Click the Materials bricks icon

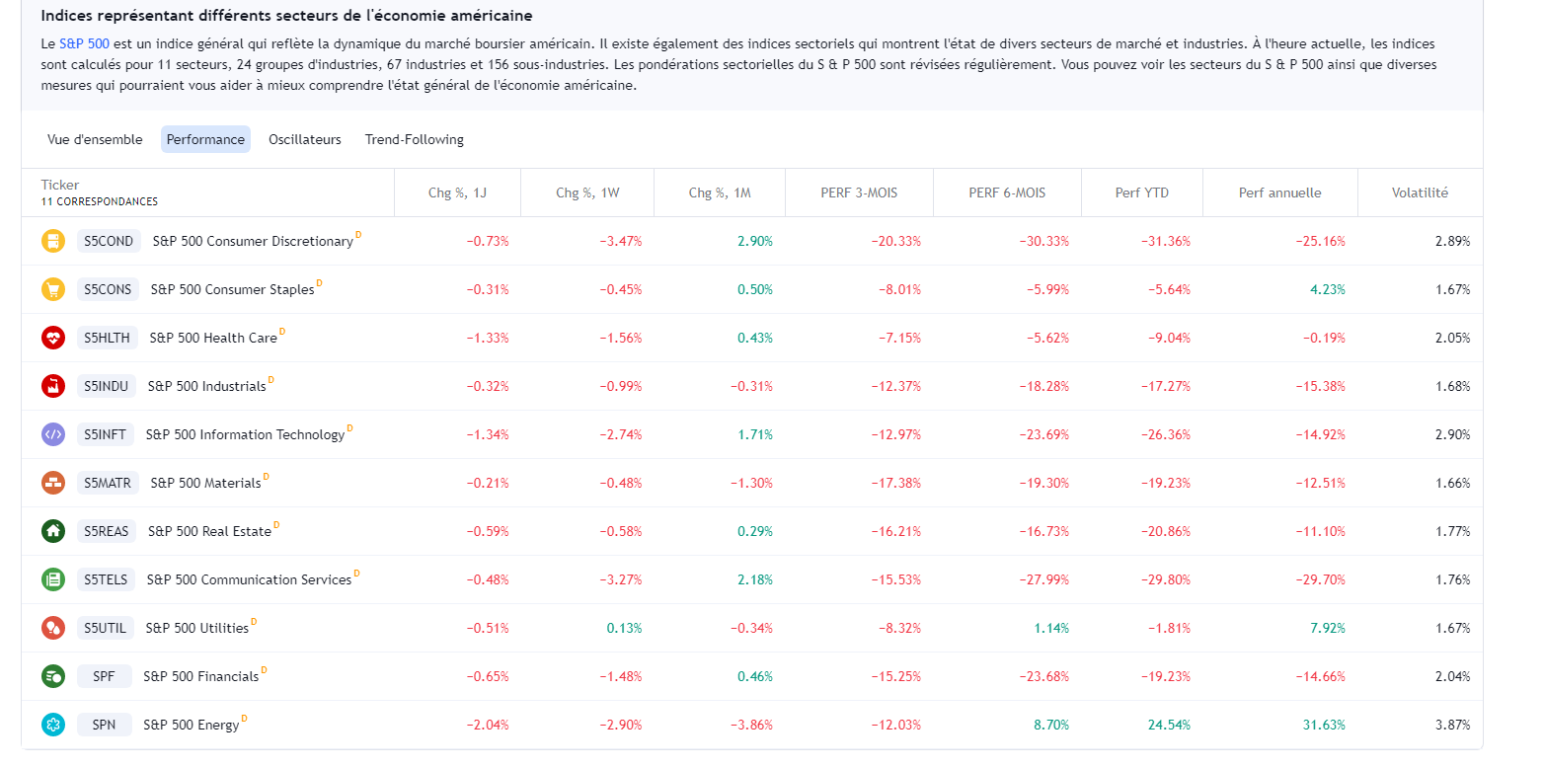tap(53, 483)
